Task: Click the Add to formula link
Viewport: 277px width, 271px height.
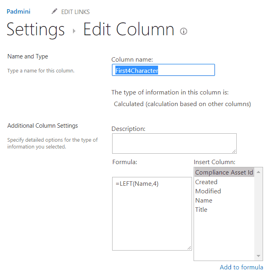Action: tap(241, 267)
